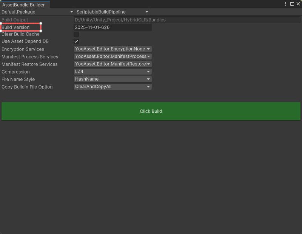Enable the Clear Build Cache checkbox
Image resolution: width=302 pixels, height=234 pixels.
(76, 34)
